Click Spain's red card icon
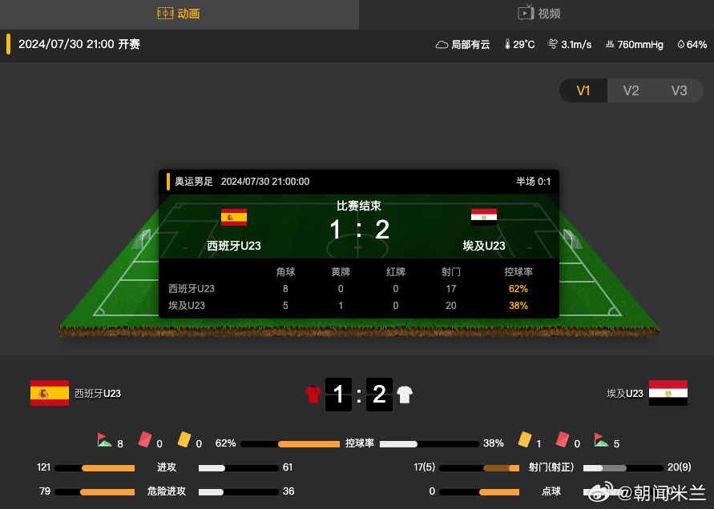This screenshot has width=714, height=509. point(145,439)
